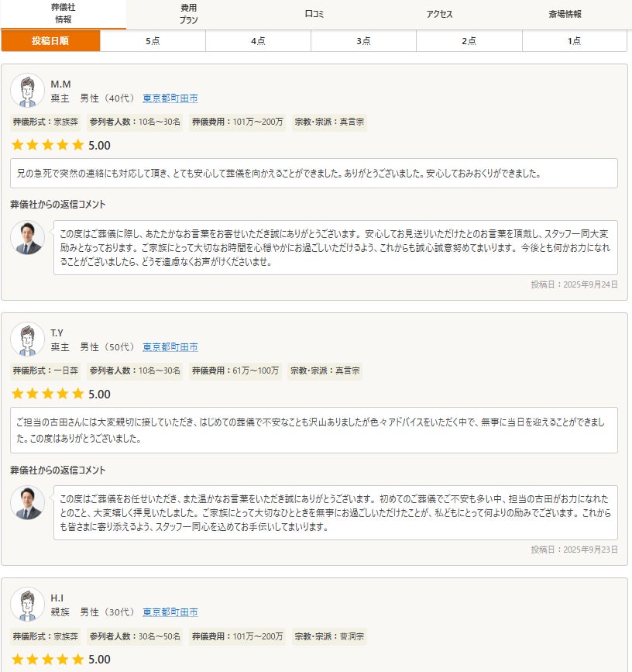Filter reviews by 5点
The image size is (632, 672).
tap(153, 41)
